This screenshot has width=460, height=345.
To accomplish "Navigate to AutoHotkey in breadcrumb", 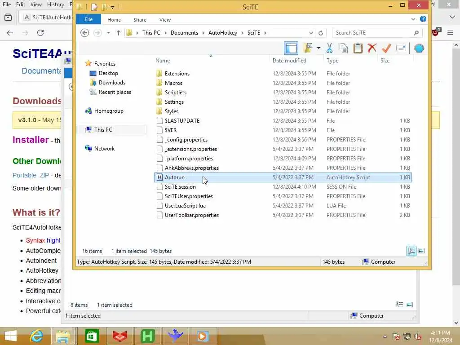I will click(x=223, y=33).
